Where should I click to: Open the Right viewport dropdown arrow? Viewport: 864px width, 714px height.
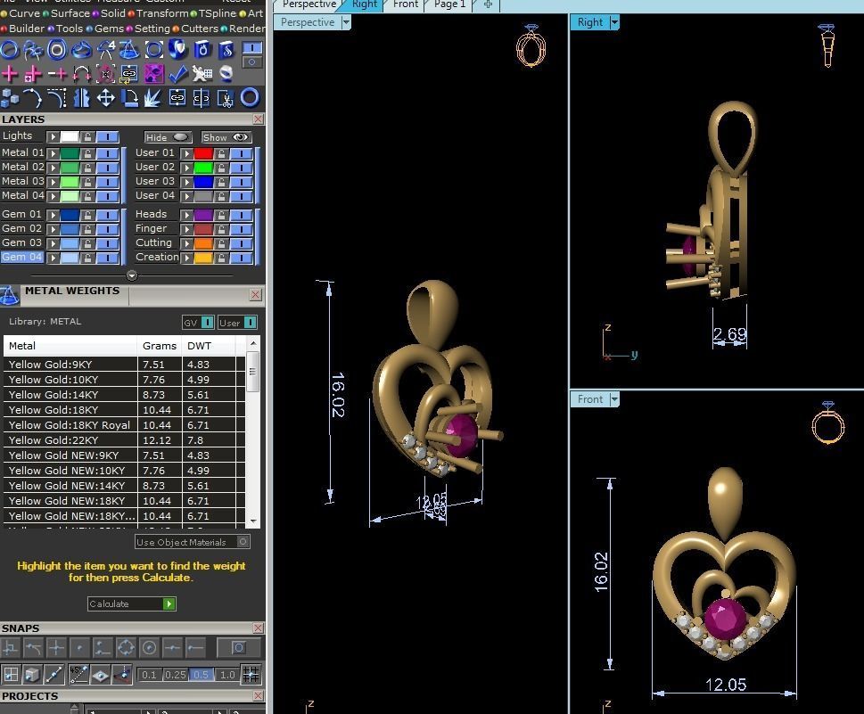coord(614,22)
